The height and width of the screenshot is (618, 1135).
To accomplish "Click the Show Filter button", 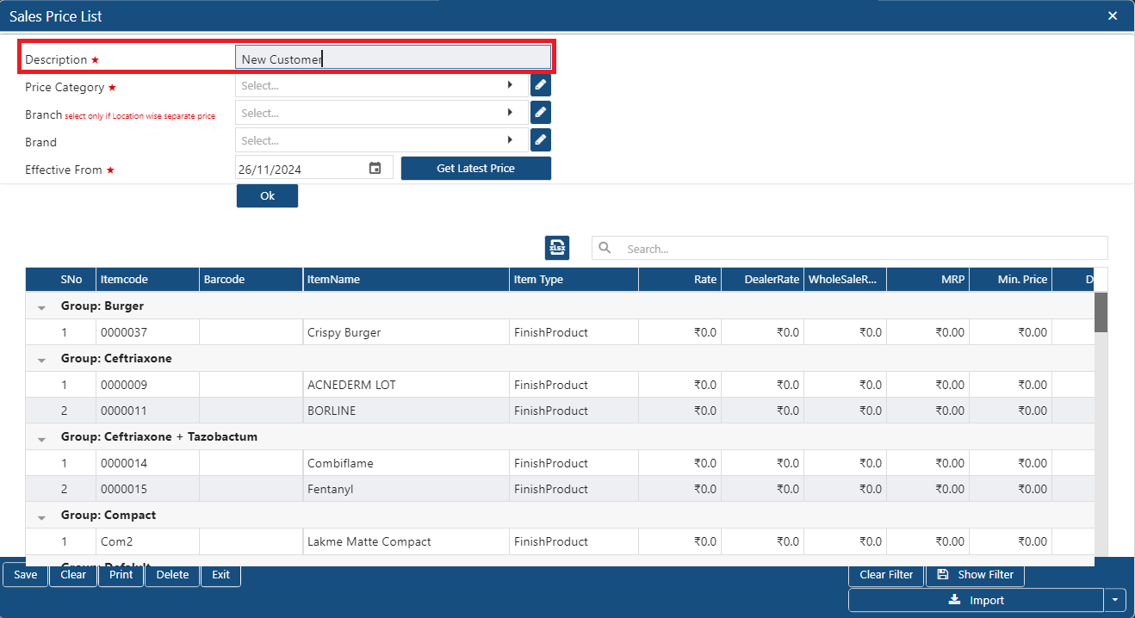I will click(975, 574).
